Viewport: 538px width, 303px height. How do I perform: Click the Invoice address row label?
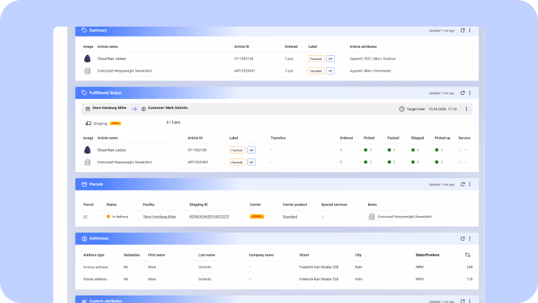click(96, 267)
